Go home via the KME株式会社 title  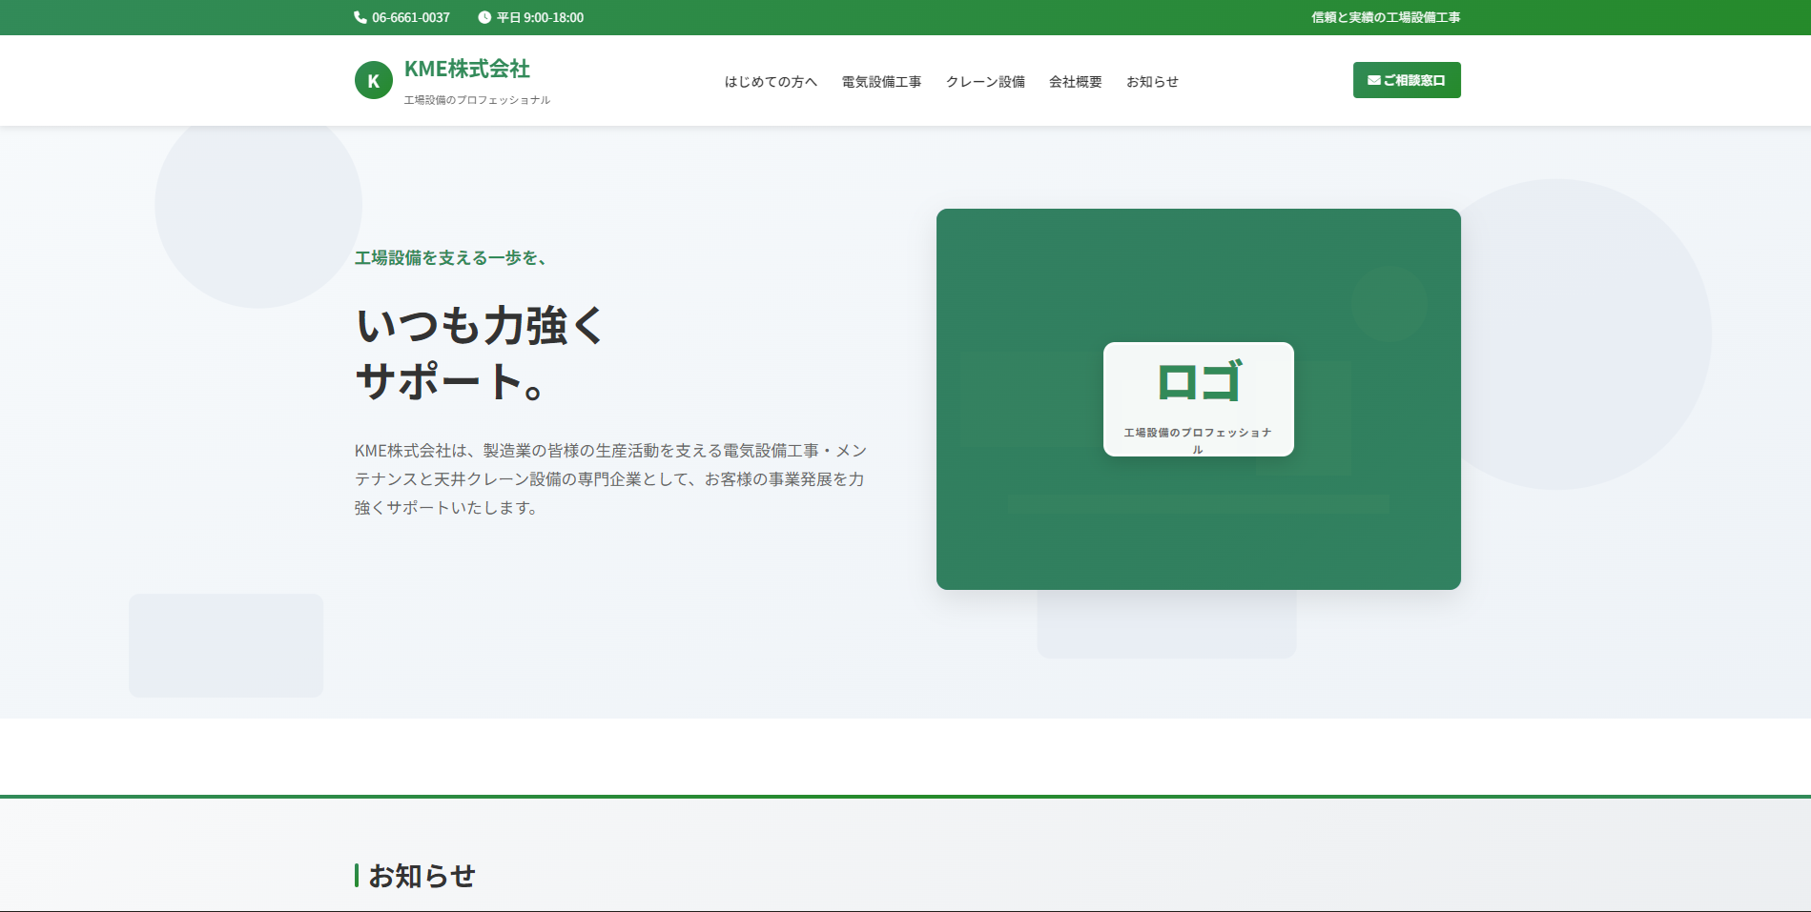(x=467, y=69)
